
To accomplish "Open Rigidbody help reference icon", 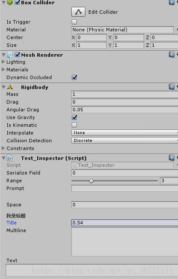I will click(x=172, y=87).
